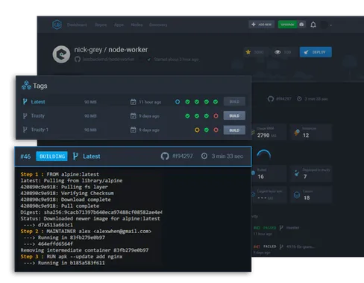This screenshot has width=364, height=283.
Task: Click the Usage RAM 2790 stat card
Action: [269, 133]
